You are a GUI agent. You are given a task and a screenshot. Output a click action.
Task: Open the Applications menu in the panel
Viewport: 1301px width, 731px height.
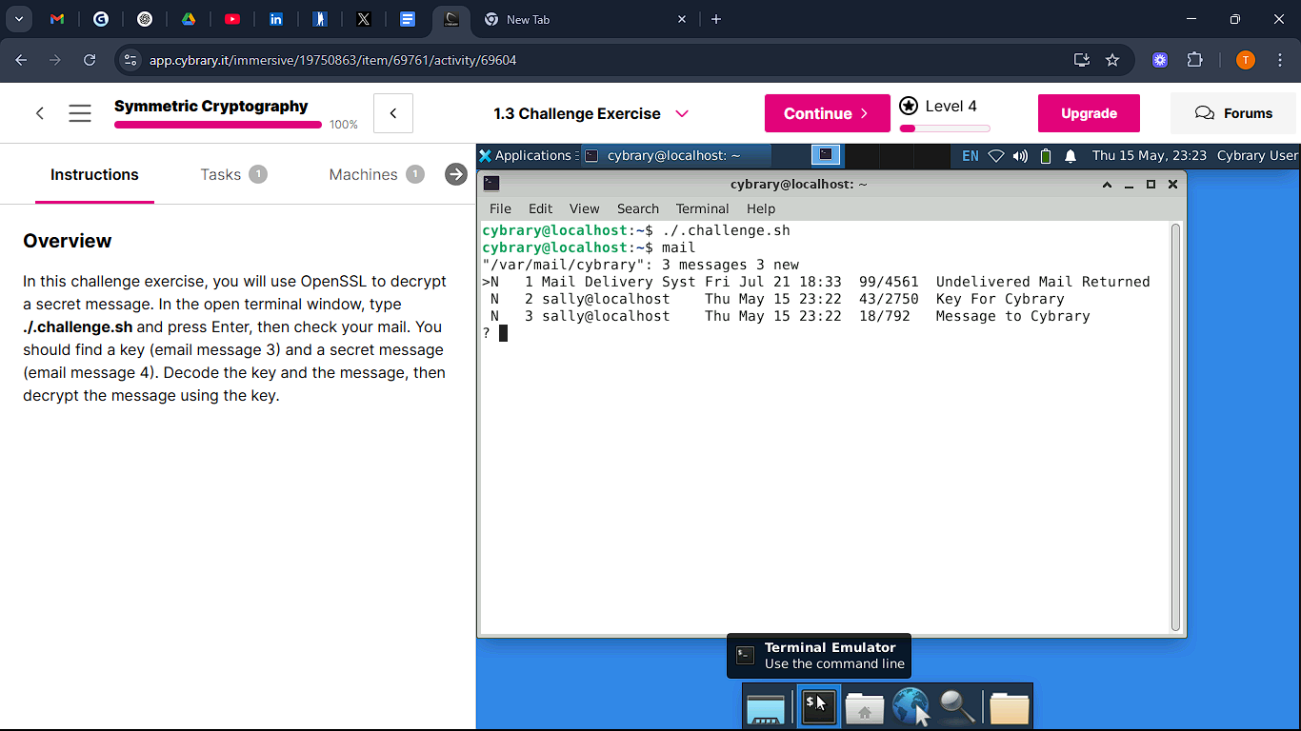pyautogui.click(x=525, y=155)
